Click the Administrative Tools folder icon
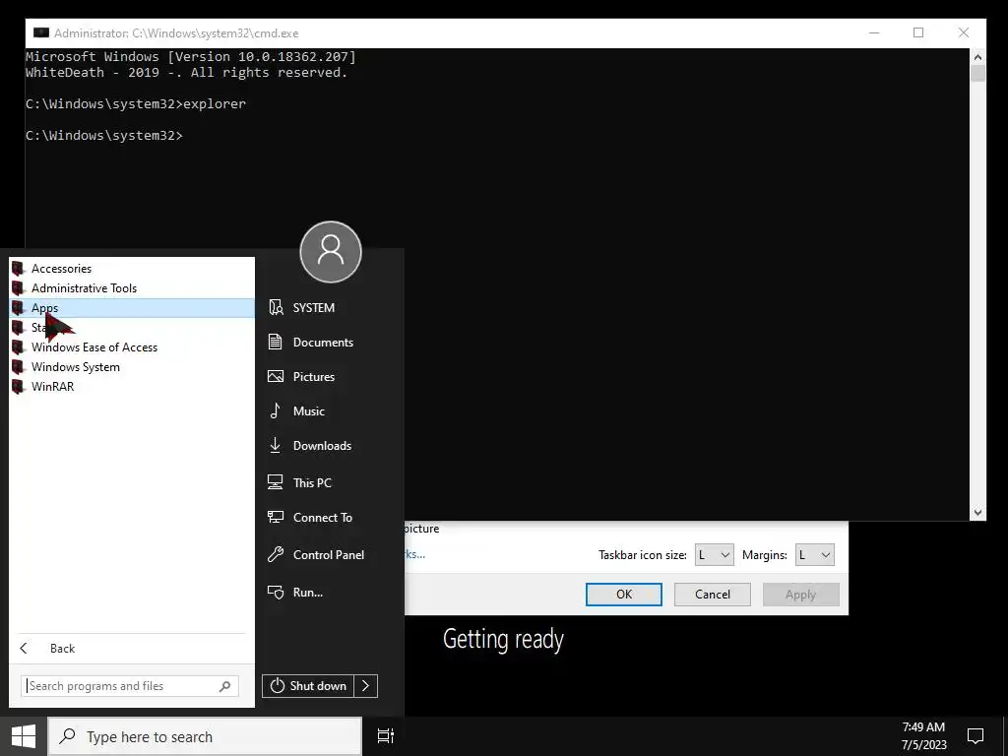 coord(18,288)
